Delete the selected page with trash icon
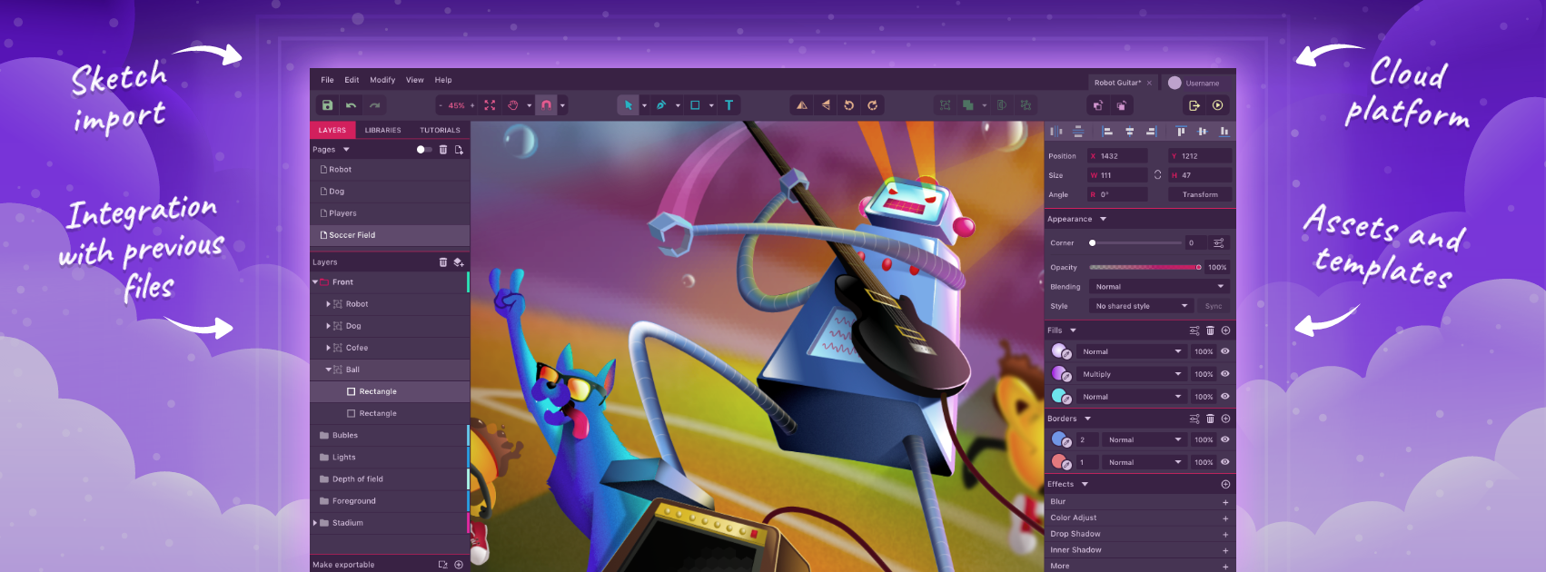The height and width of the screenshot is (572, 1546). pyautogui.click(x=443, y=150)
